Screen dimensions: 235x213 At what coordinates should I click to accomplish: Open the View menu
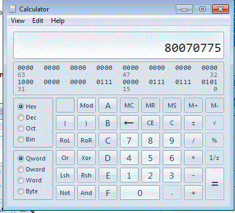pyautogui.click(x=18, y=21)
